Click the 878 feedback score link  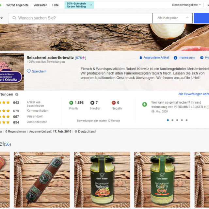(79, 58)
